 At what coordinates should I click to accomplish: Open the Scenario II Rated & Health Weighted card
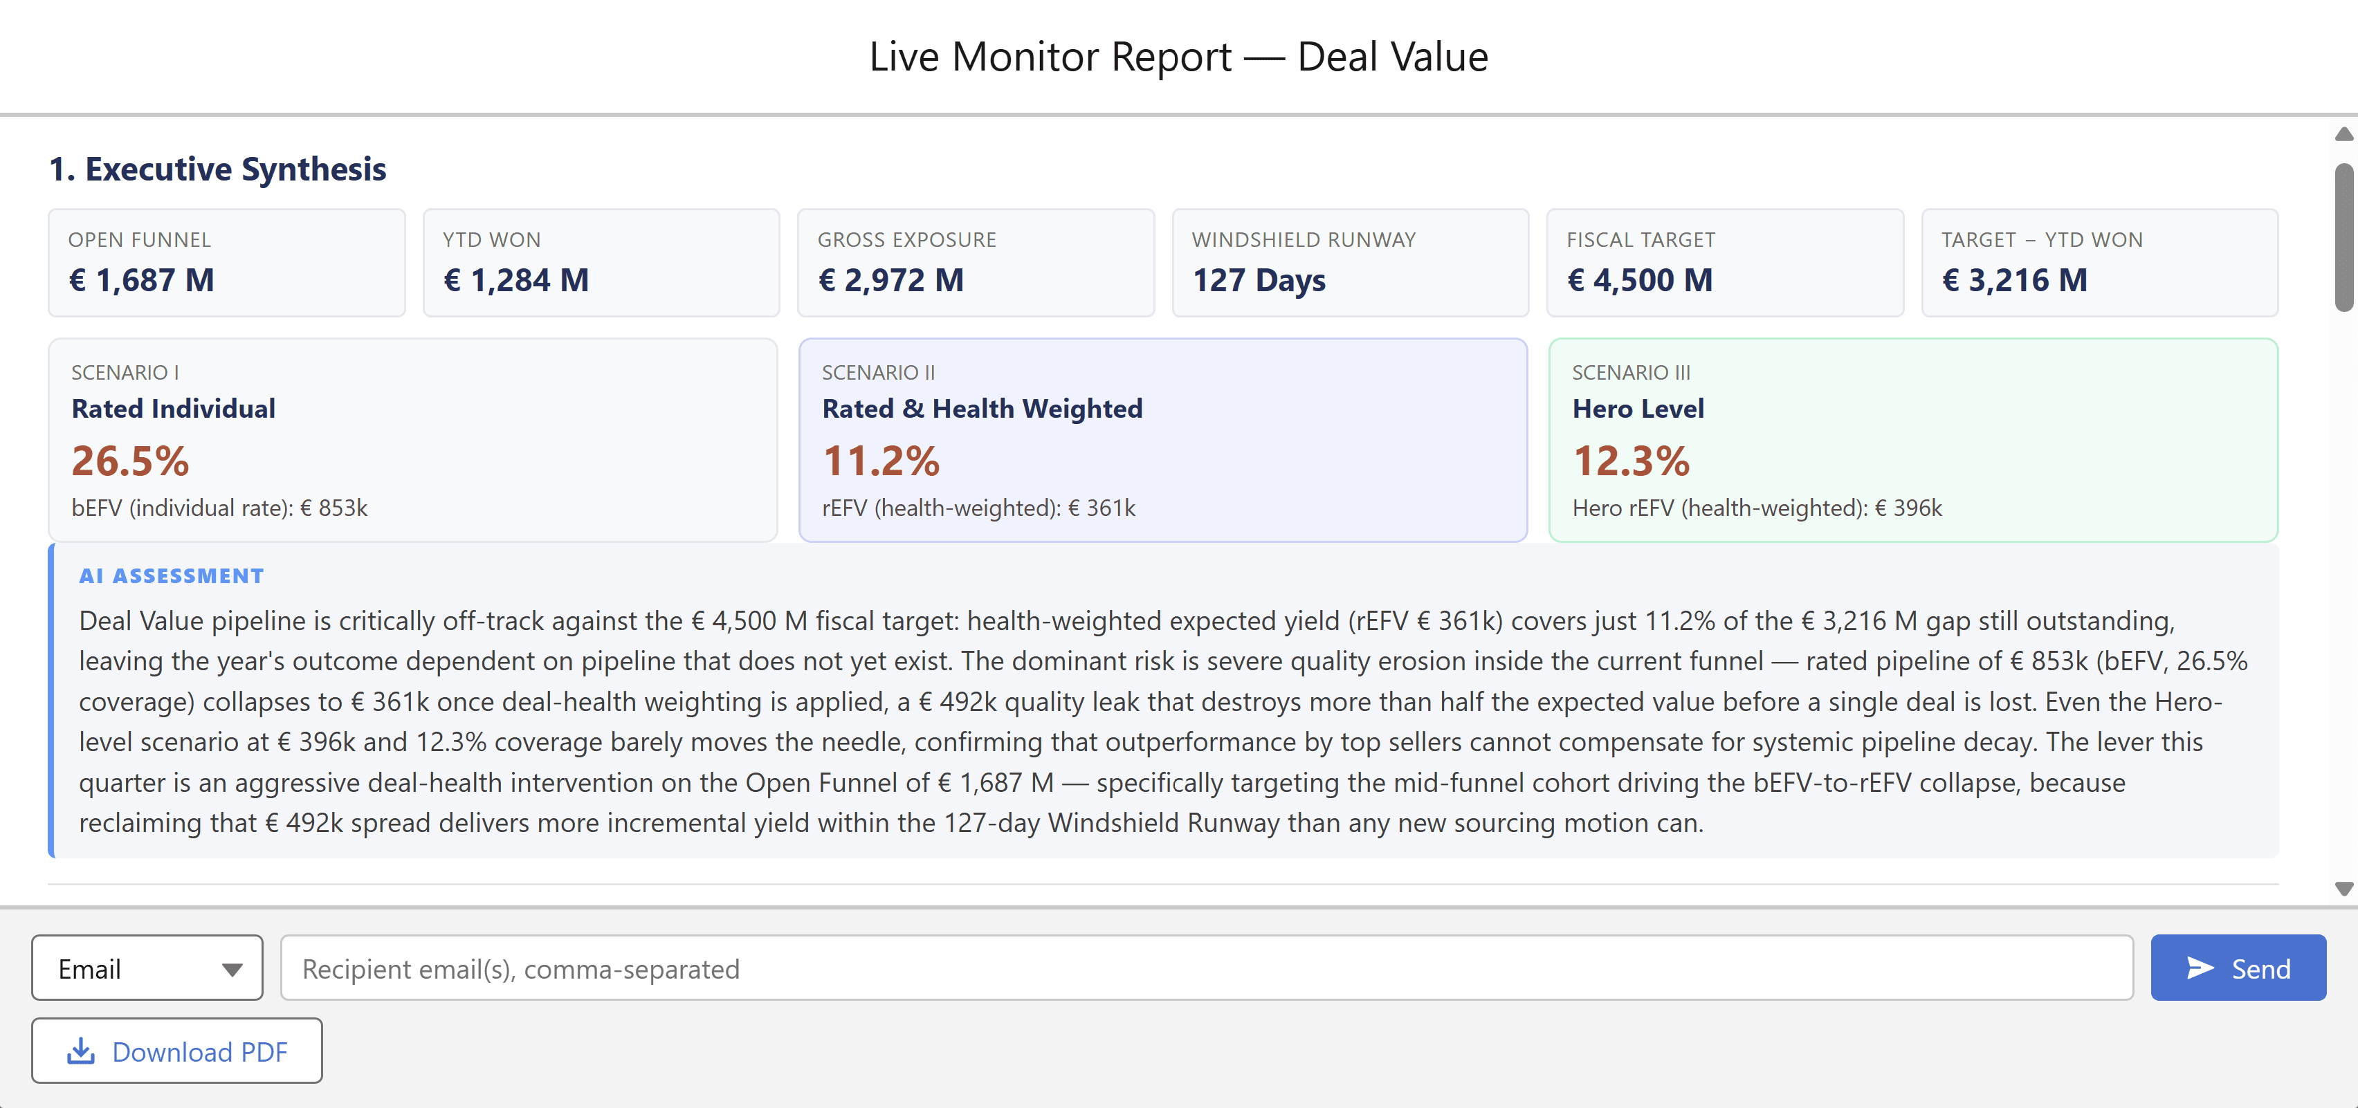[1162, 440]
